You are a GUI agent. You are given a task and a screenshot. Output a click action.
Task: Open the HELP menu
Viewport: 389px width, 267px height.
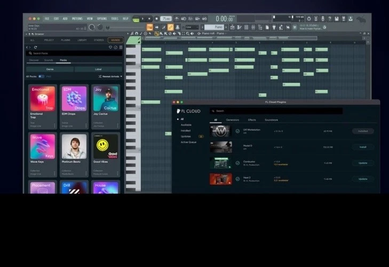(x=125, y=19)
